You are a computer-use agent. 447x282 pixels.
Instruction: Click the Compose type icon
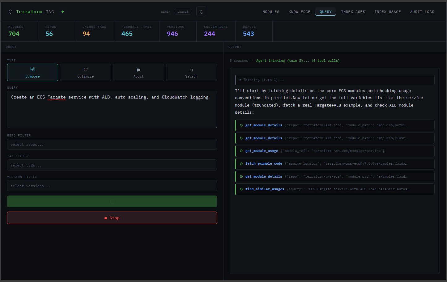[x=33, y=69]
